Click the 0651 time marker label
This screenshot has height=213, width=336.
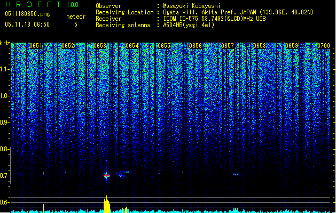pyautogui.click(x=36, y=46)
